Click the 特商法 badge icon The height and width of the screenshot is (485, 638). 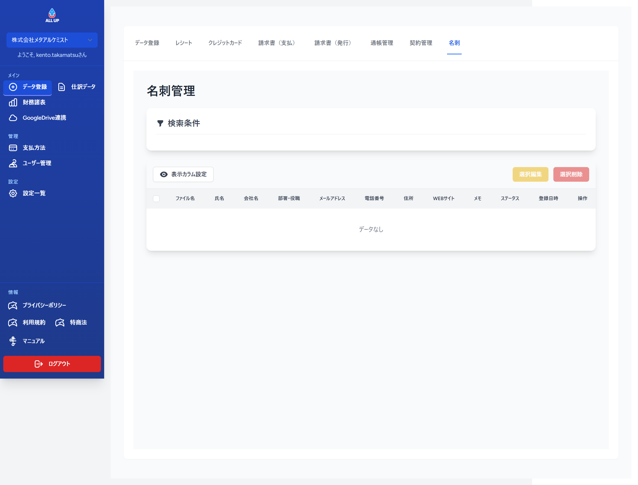coord(60,323)
